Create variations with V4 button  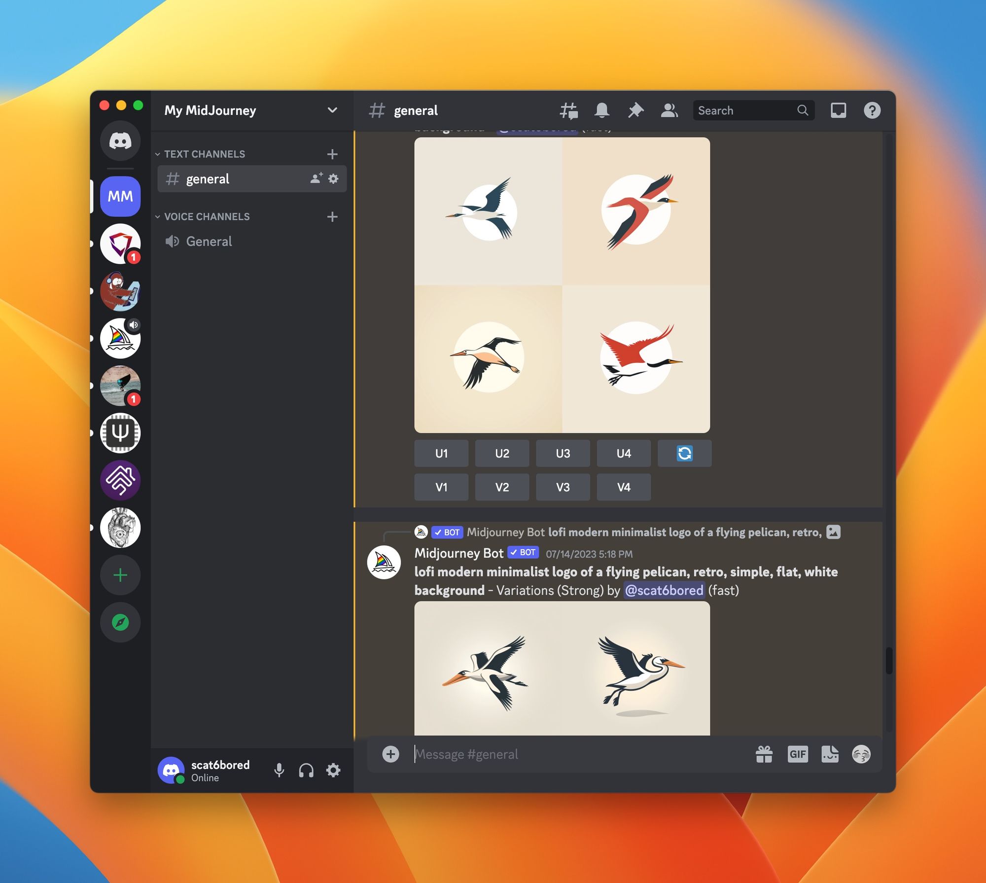[624, 487]
